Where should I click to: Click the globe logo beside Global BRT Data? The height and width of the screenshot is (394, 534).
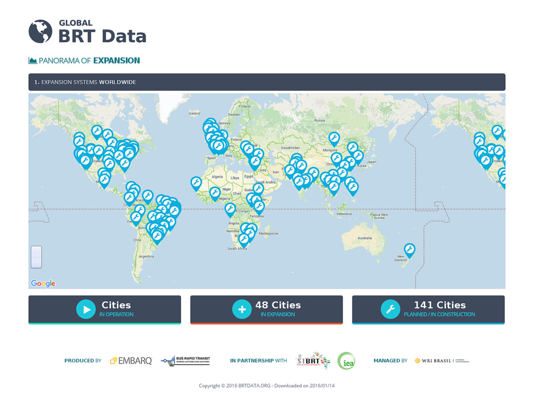pos(40,31)
